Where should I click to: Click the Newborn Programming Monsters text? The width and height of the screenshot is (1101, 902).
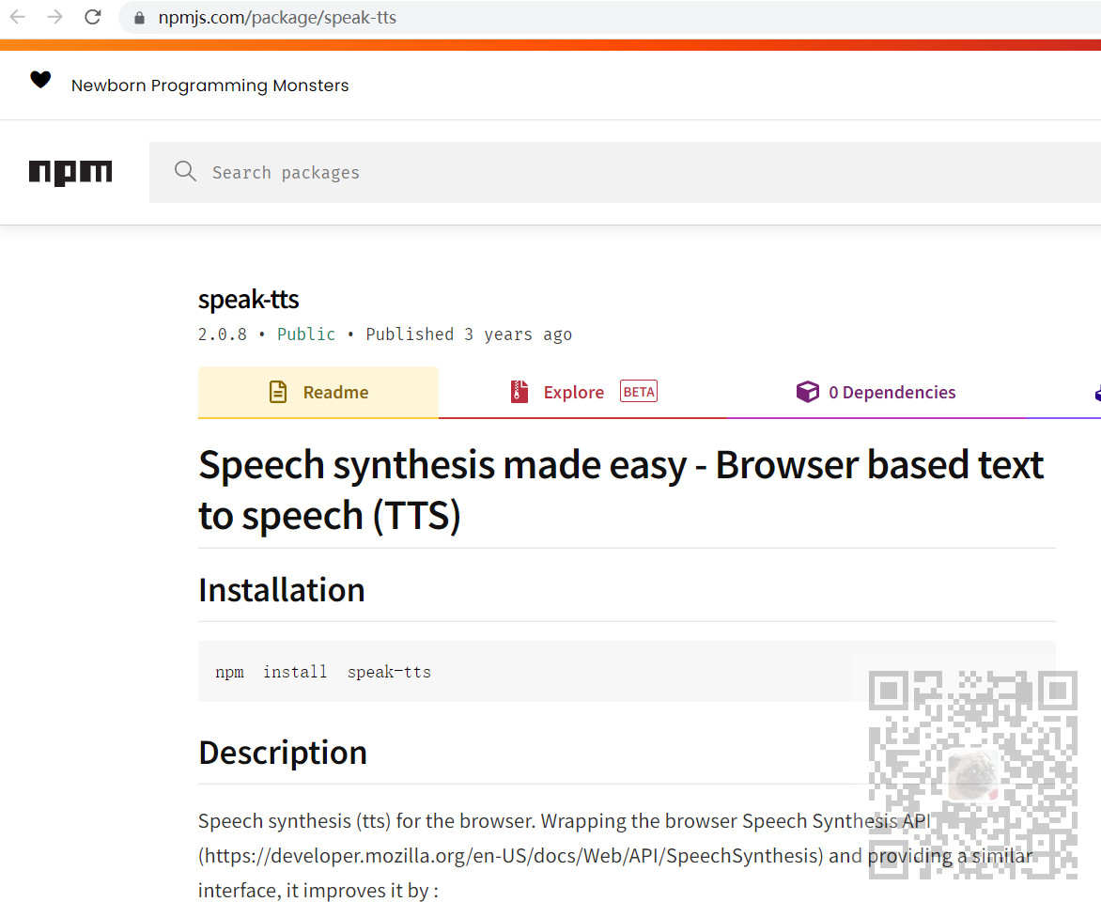pos(209,86)
